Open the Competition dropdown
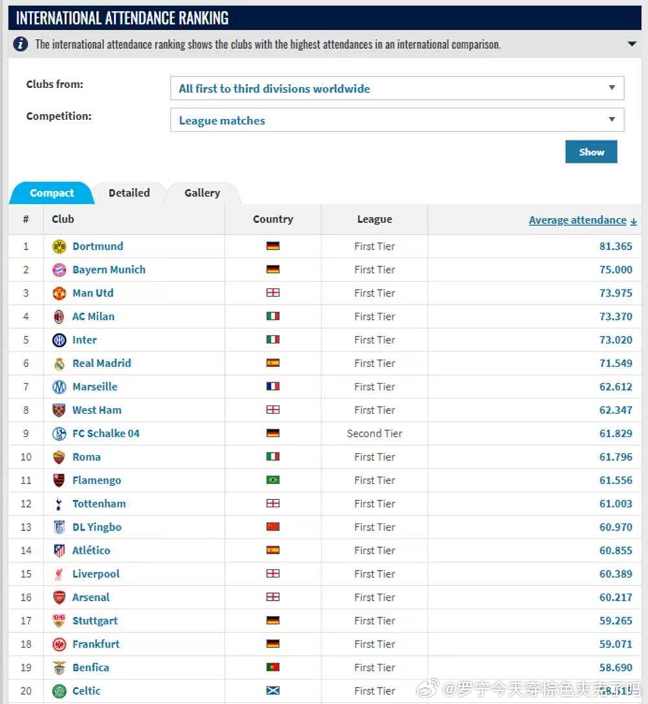Image resolution: width=648 pixels, height=704 pixels. coord(397,120)
